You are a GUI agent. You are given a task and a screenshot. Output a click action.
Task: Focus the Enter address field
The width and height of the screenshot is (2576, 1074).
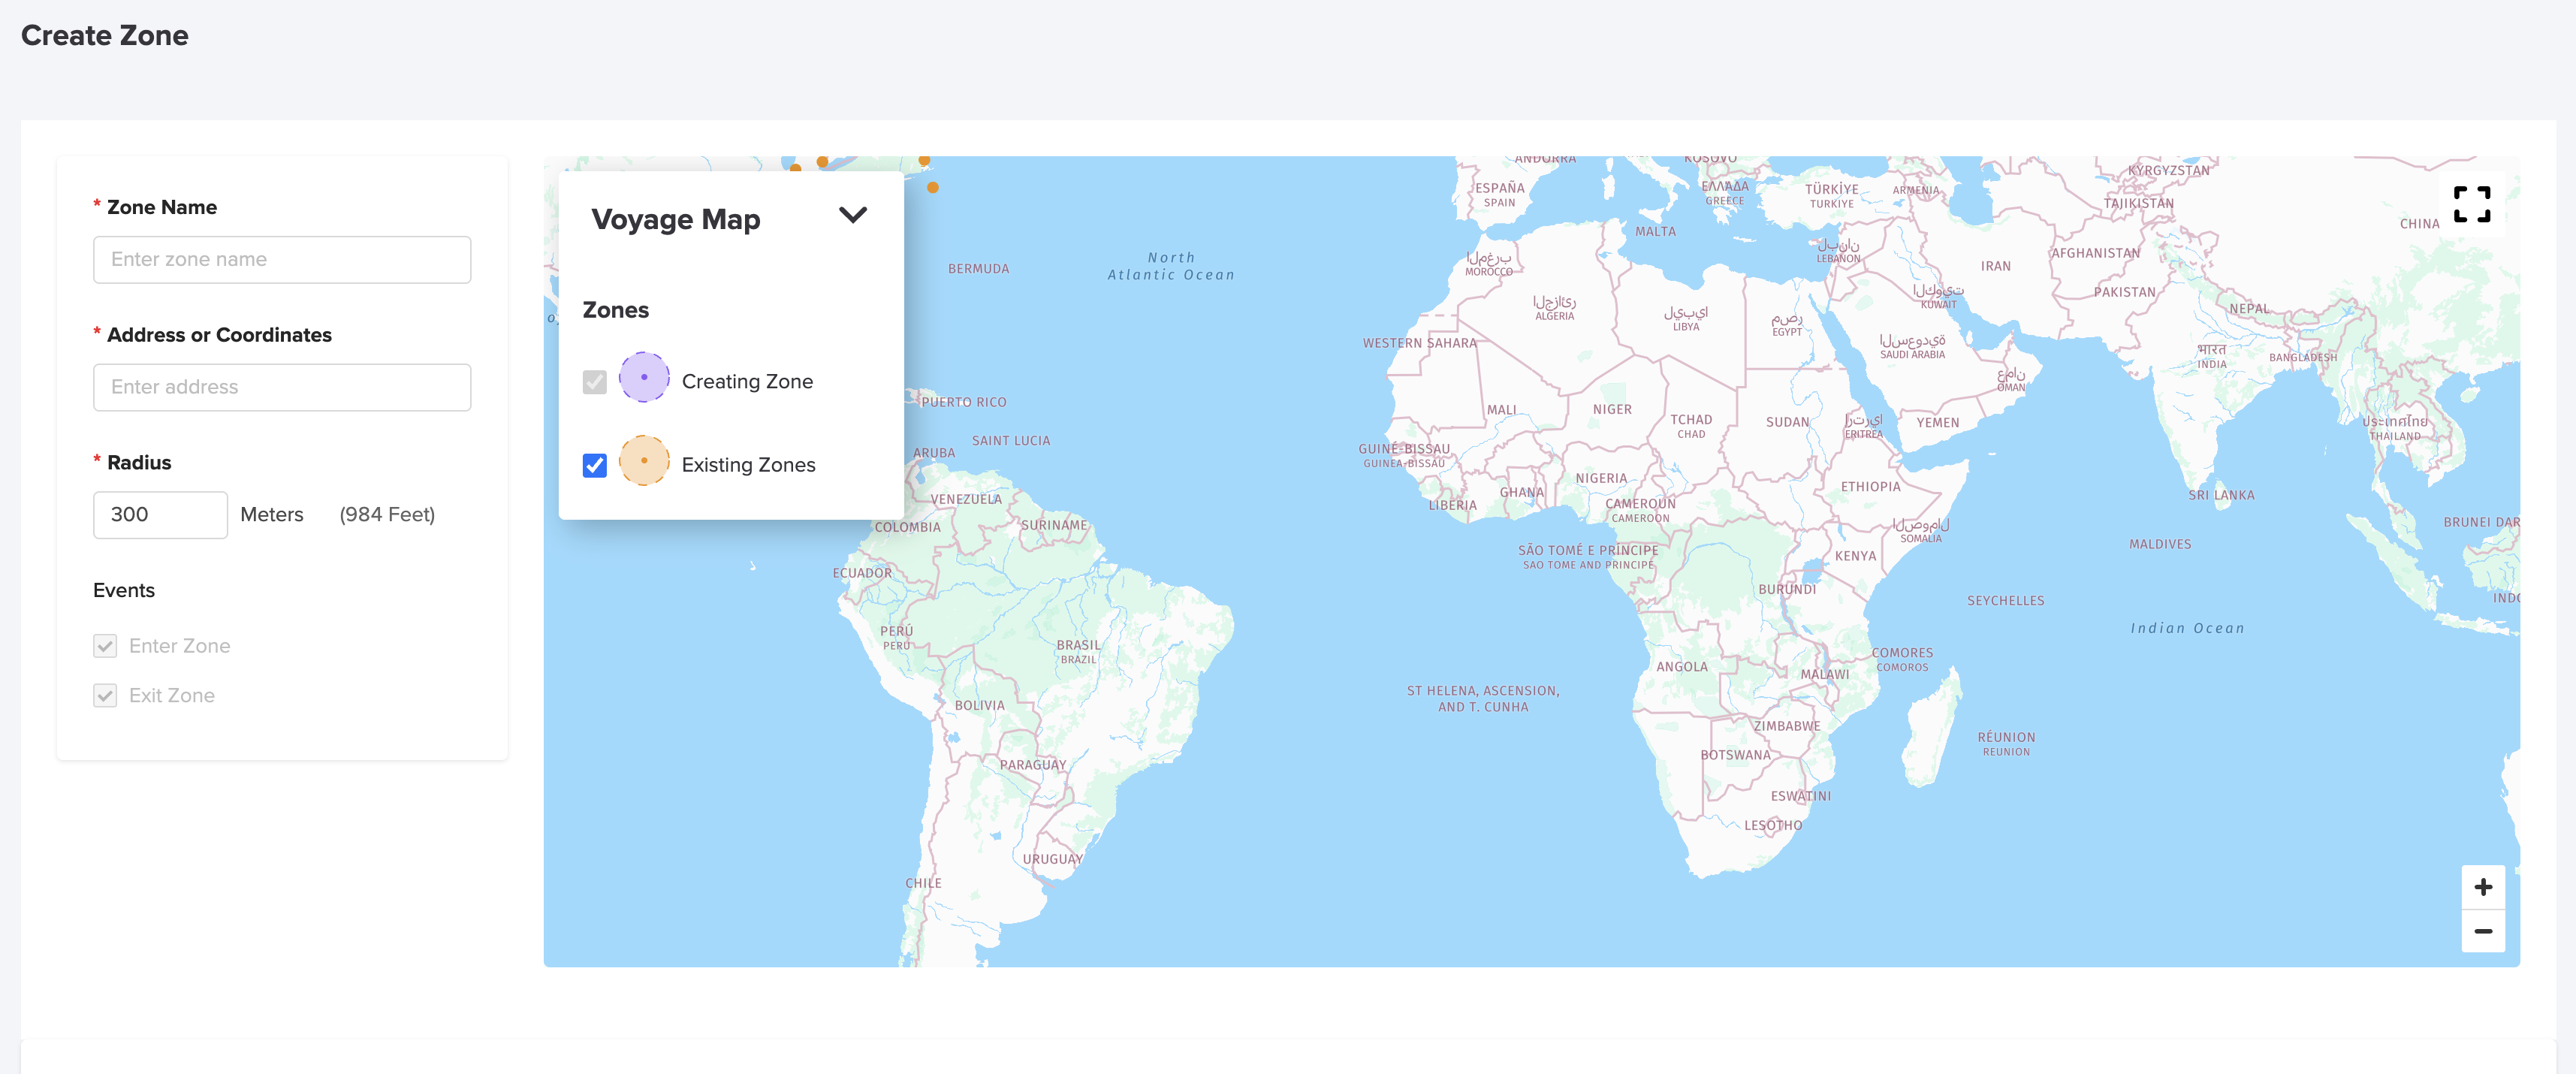(282, 387)
